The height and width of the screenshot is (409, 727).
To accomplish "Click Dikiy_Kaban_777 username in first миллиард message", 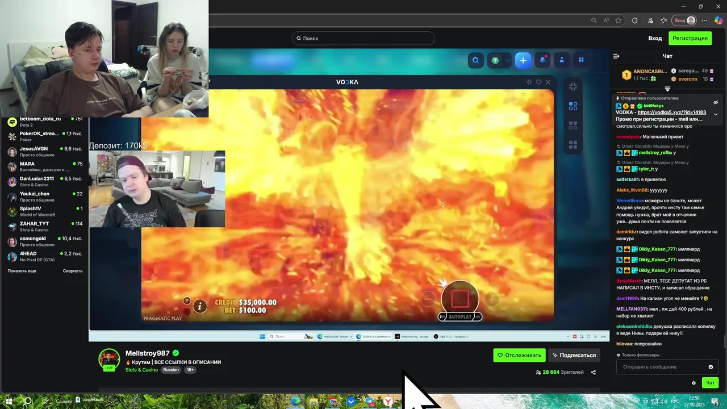I will pyautogui.click(x=657, y=249).
